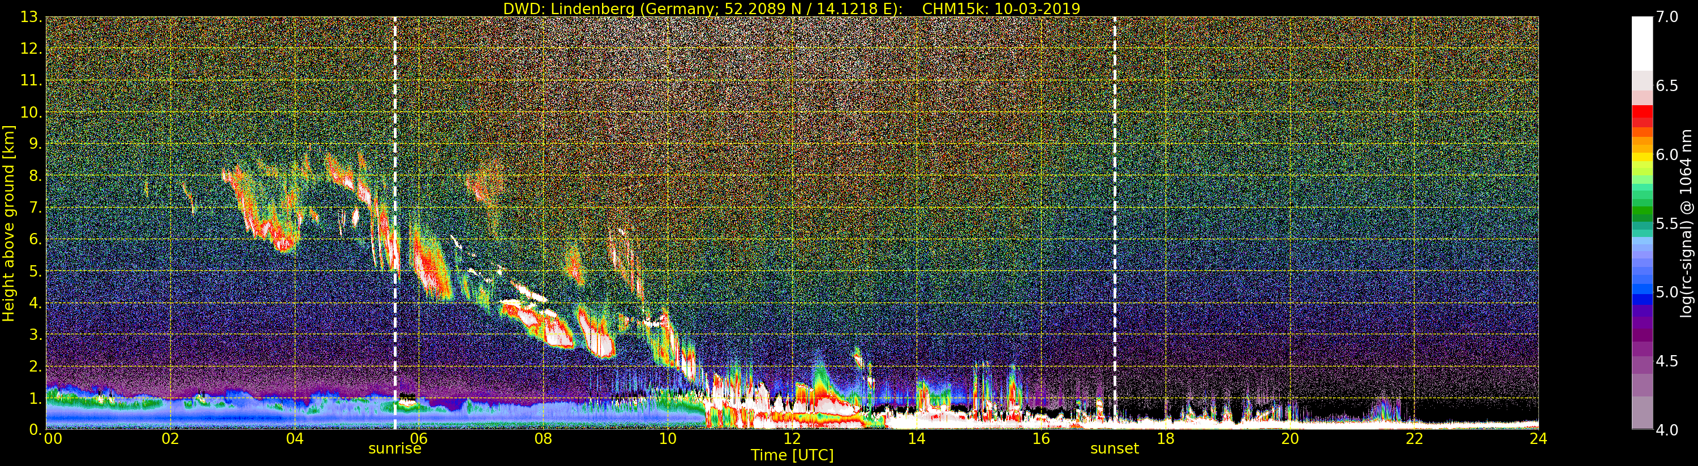This screenshot has width=1698, height=466.
Task: Click the '7.' height axis tick label
Action: [x=35, y=208]
